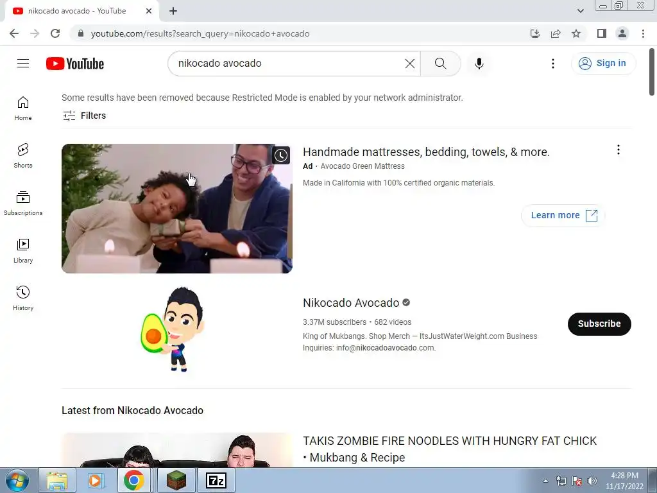Reload the page
Screen dimensions: 657x493
tap(55, 33)
